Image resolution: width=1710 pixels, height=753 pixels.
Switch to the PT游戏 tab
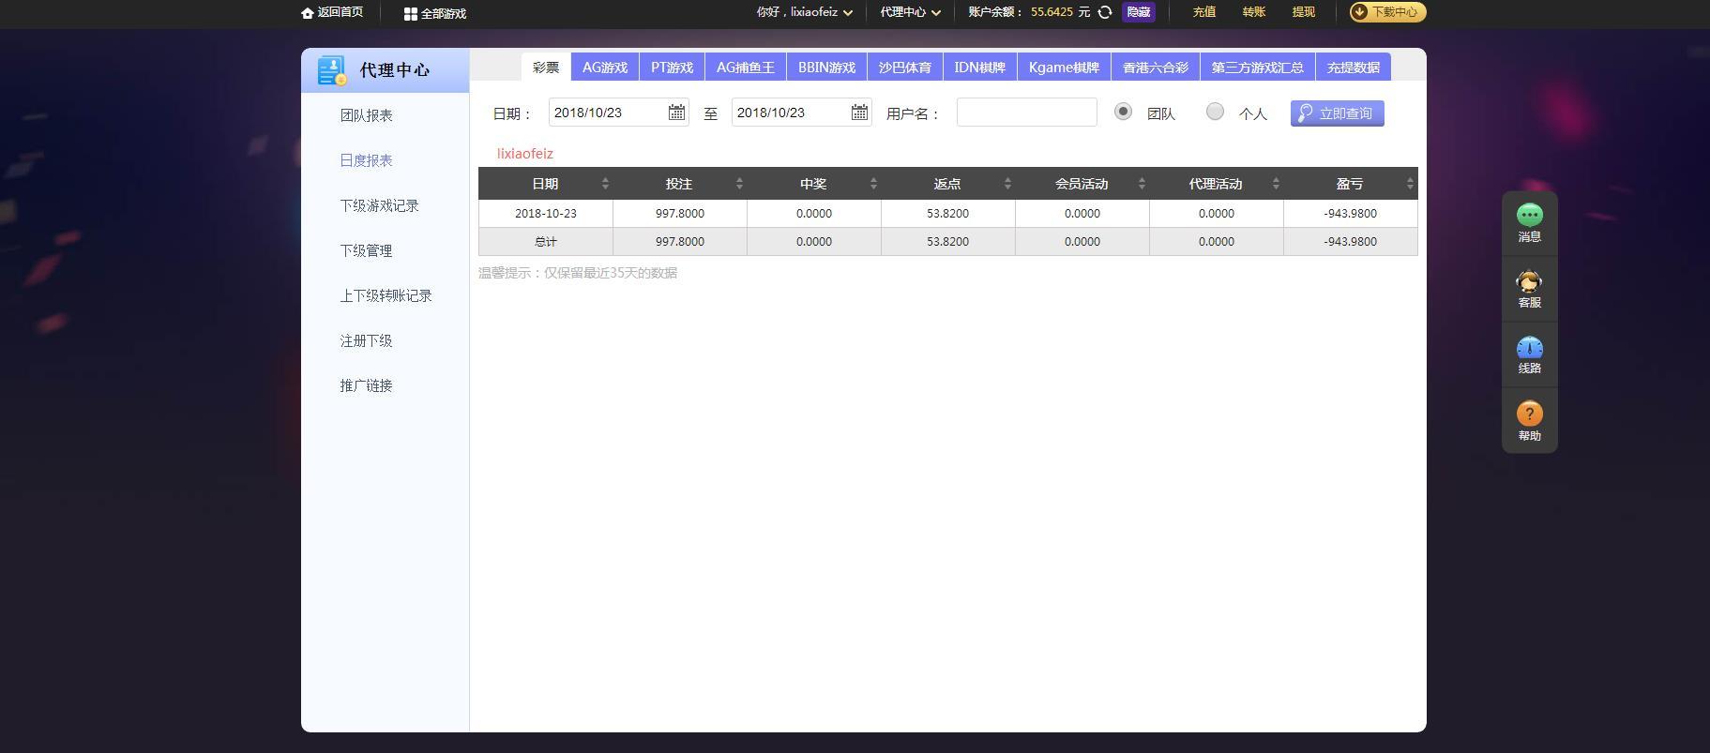tap(672, 67)
